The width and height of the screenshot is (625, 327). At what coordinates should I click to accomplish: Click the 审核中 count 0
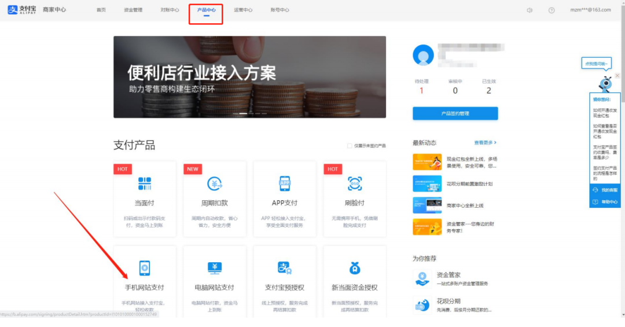(455, 90)
